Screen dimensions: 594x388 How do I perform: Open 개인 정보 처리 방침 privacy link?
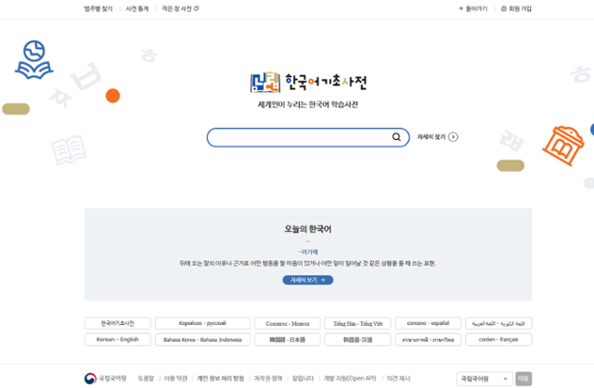click(x=221, y=378)
